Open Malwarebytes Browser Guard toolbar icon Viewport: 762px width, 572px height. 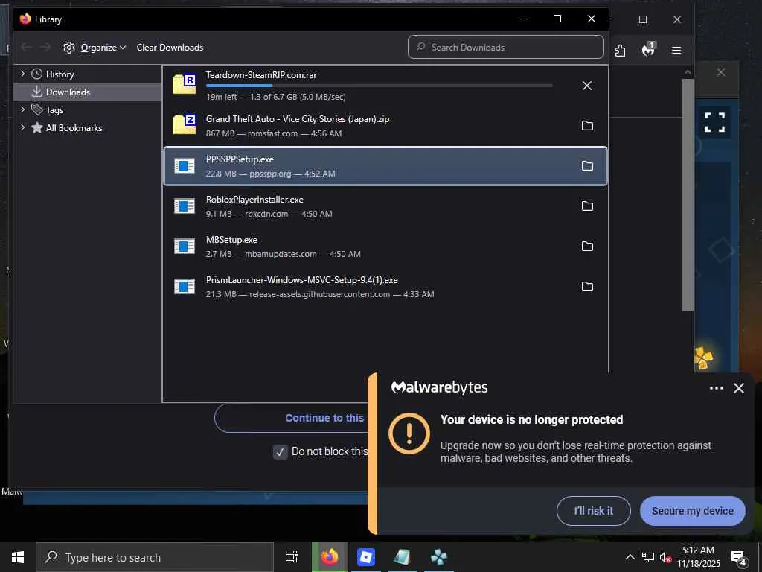649,50
